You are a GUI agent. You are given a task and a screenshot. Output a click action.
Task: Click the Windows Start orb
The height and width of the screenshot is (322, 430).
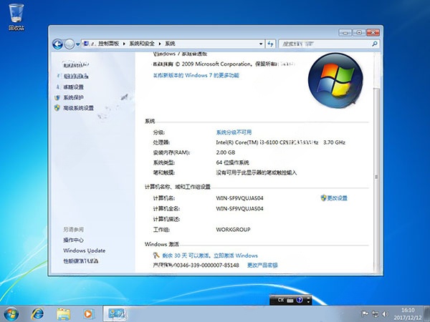coord(11,313)
